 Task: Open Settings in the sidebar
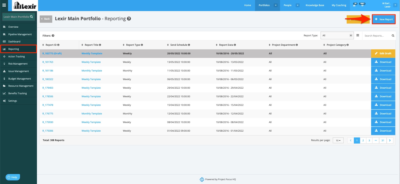18,101
